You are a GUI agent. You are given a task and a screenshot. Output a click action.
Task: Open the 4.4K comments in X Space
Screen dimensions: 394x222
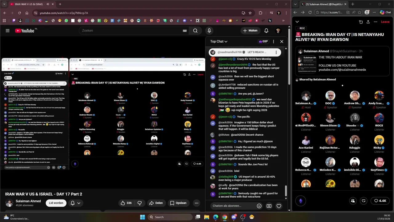click(380, 201)
